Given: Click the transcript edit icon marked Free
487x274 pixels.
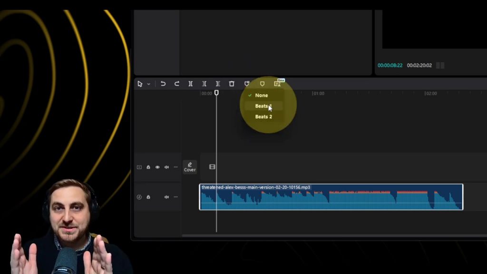Looking at the screenshot, I should click(277, 84).
